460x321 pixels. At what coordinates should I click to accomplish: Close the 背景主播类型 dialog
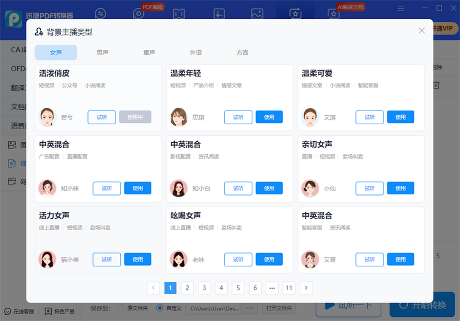click(x=422, y=31)
